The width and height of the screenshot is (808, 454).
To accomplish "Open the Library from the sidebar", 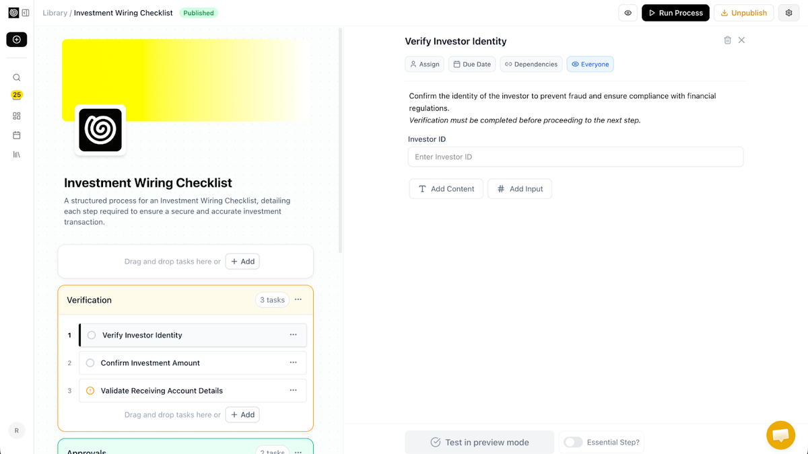I will tap(16, 154).
